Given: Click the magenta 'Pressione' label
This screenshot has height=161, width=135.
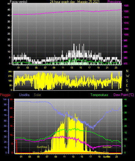Looking at the screenshot, I should click(114, 2).
